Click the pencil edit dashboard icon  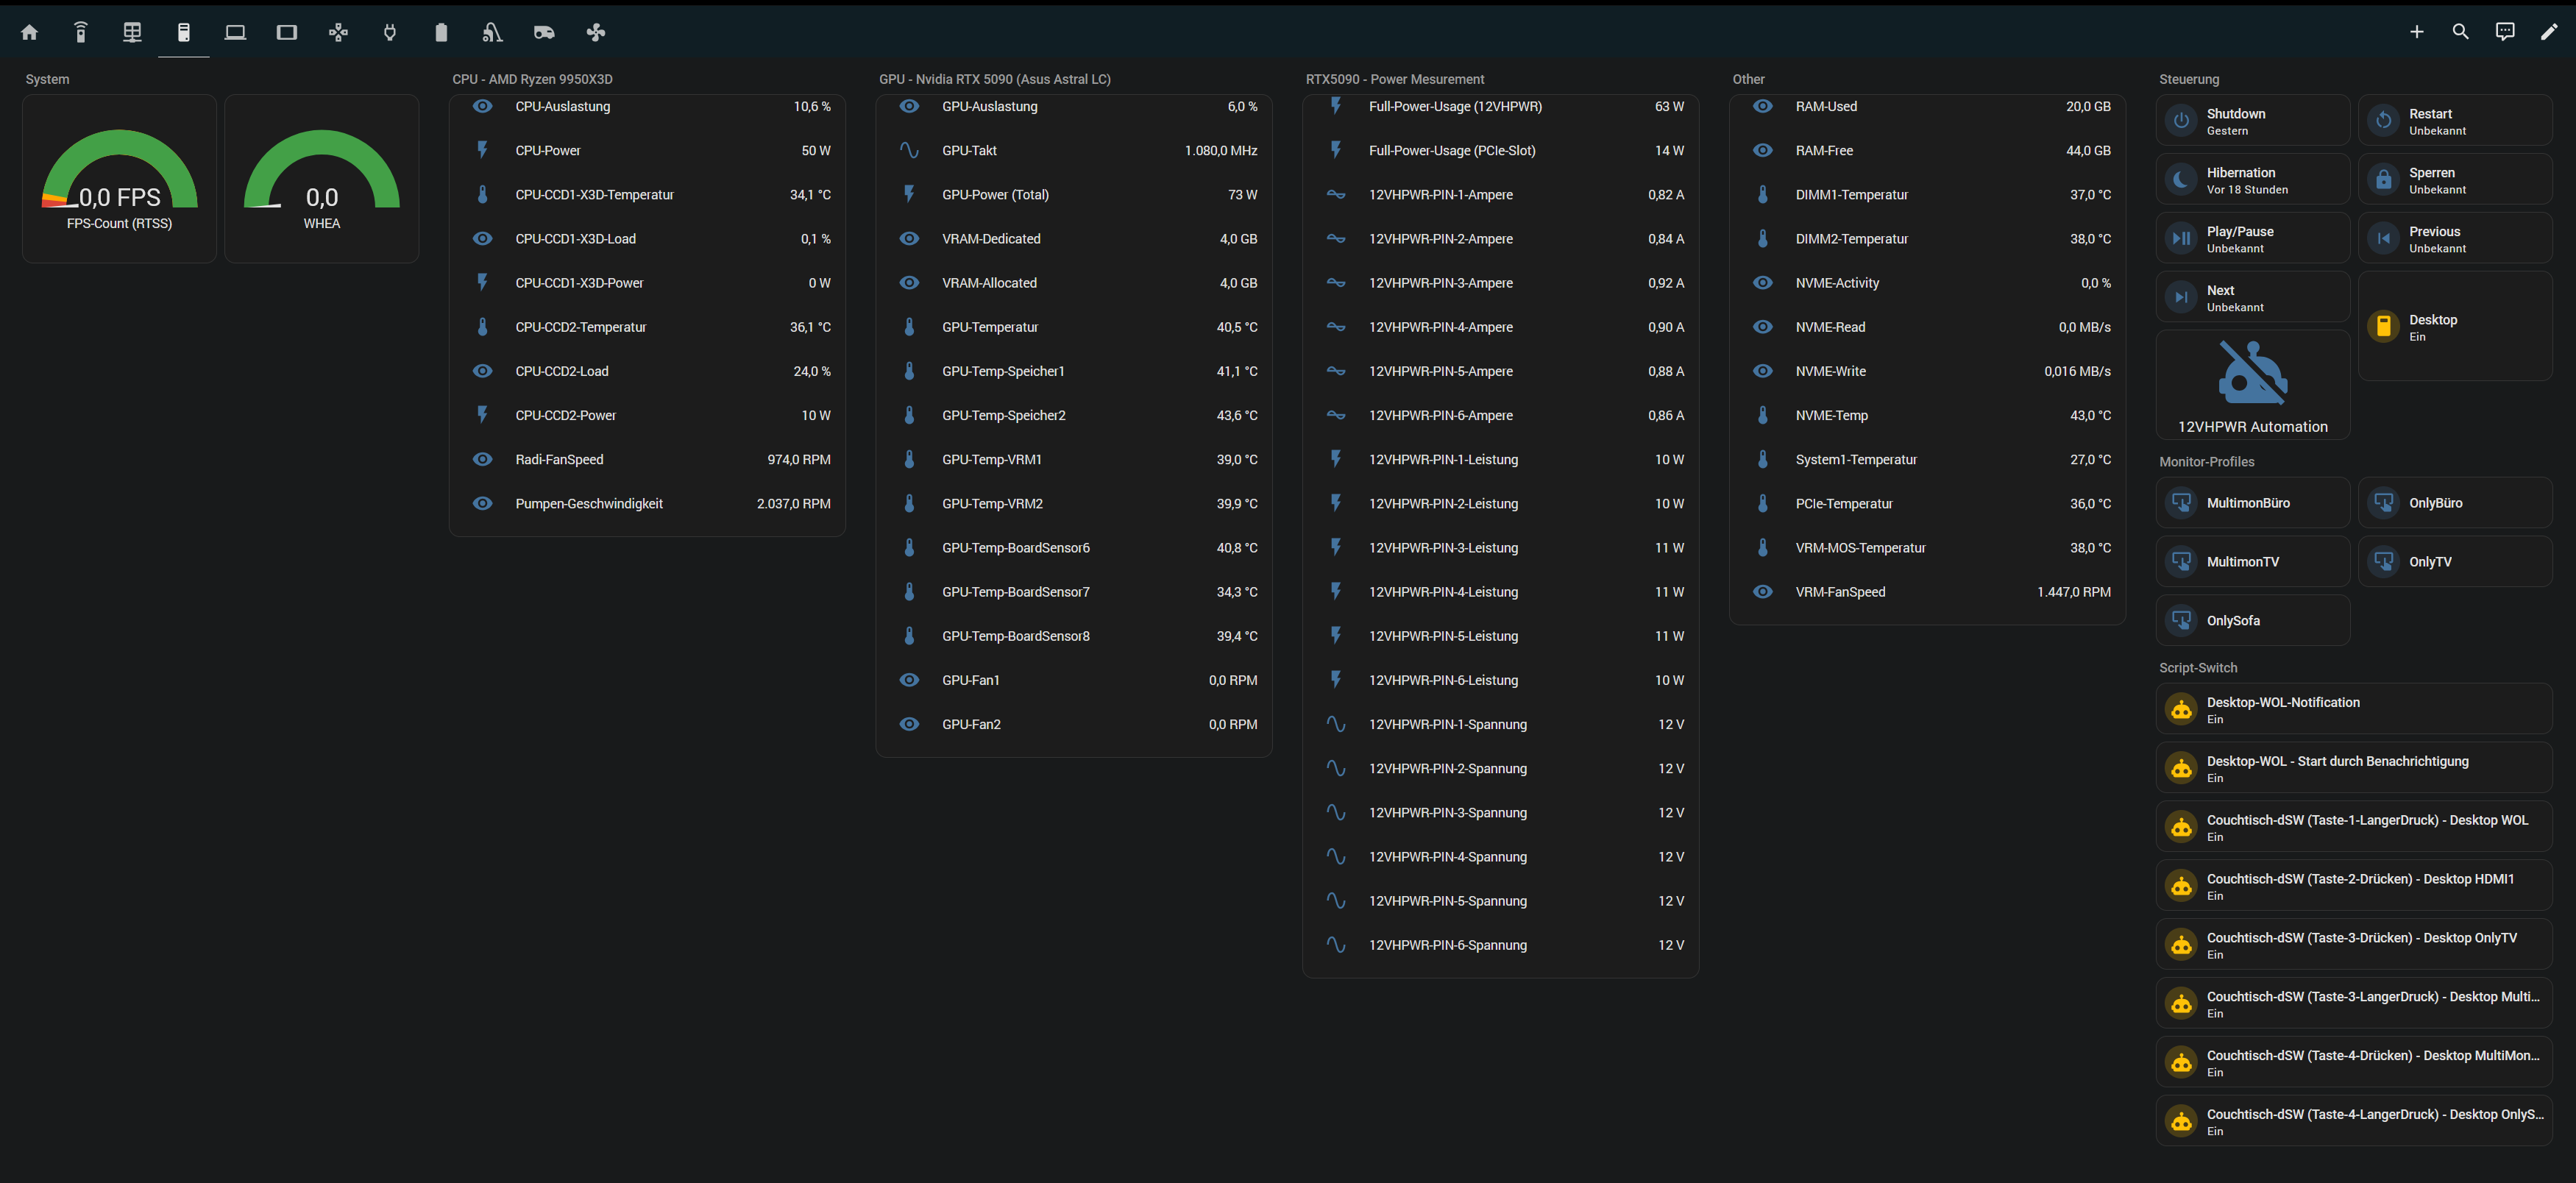click(2548, 32)
